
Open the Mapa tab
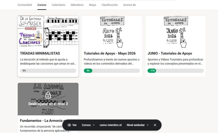(x=92, y=5)
